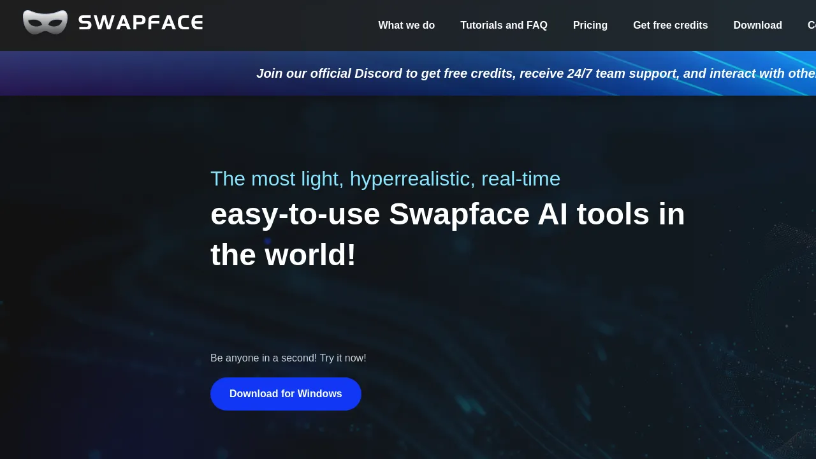816x459 pixels.
Task: Click the truncated nav item after Download
Action: point(811,25)
